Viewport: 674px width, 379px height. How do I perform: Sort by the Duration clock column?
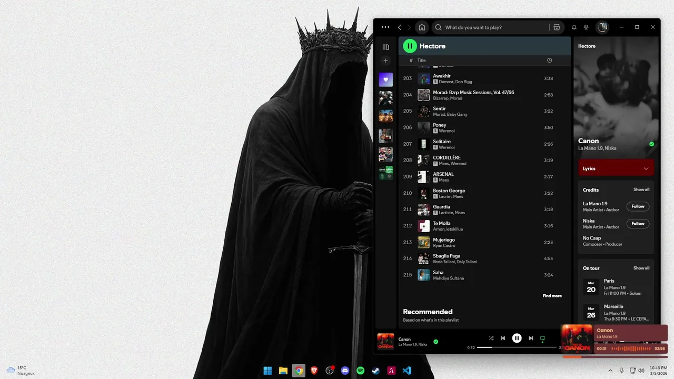point(549,61)
